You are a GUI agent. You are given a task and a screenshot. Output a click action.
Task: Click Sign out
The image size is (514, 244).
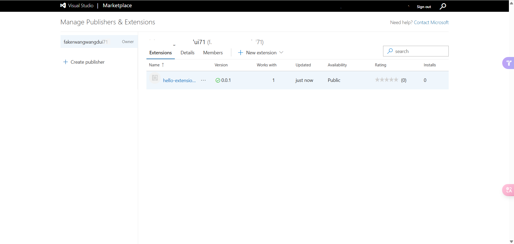[x=424, y=7]
